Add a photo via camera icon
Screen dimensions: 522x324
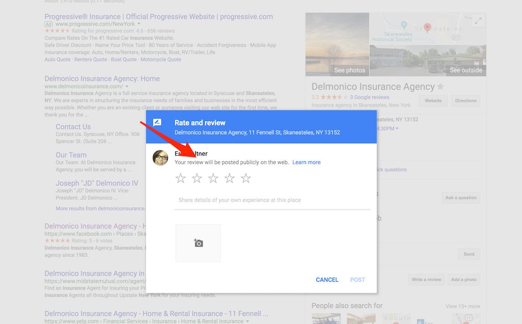coord(198,243)
